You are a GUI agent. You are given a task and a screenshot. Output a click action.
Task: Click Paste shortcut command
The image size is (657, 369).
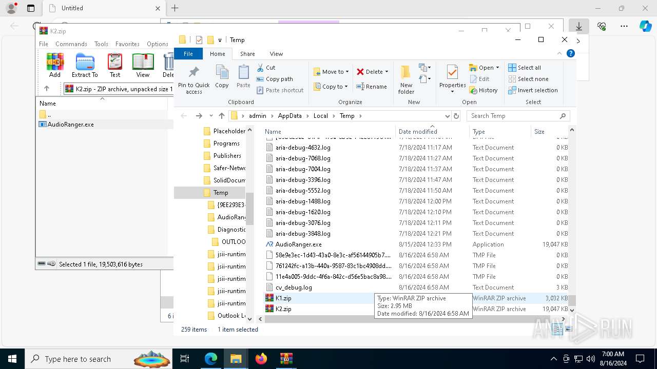pyautogui.click(x=280, y=90)
